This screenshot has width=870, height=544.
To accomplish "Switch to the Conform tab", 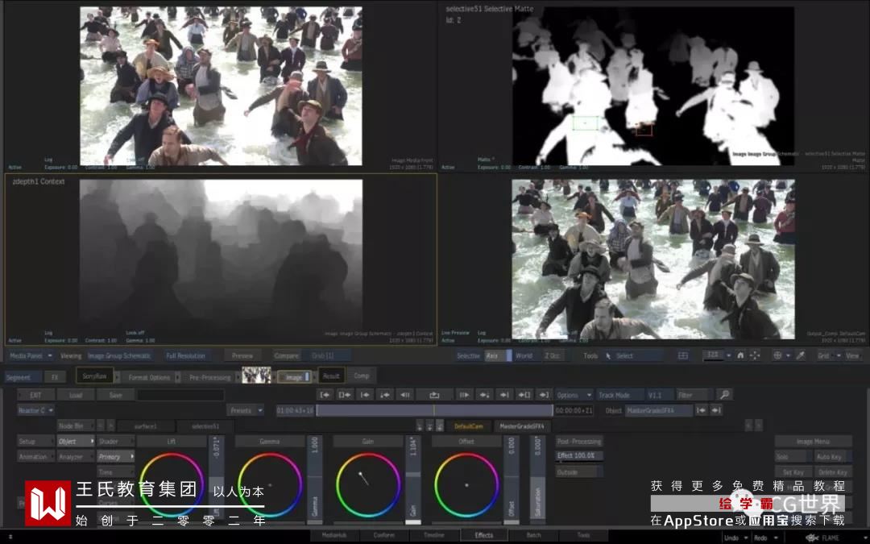I will click(x=384, y=535).
